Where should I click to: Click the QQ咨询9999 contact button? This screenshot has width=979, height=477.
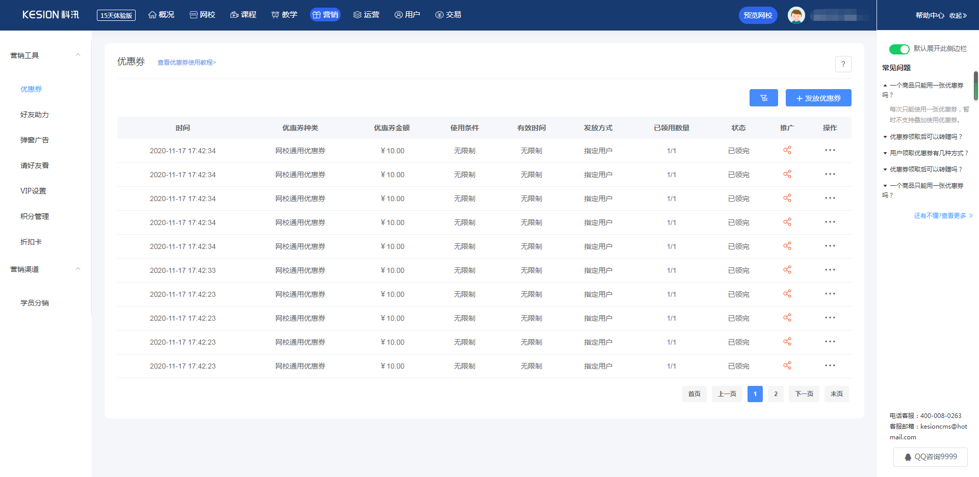tap(930, 457)
